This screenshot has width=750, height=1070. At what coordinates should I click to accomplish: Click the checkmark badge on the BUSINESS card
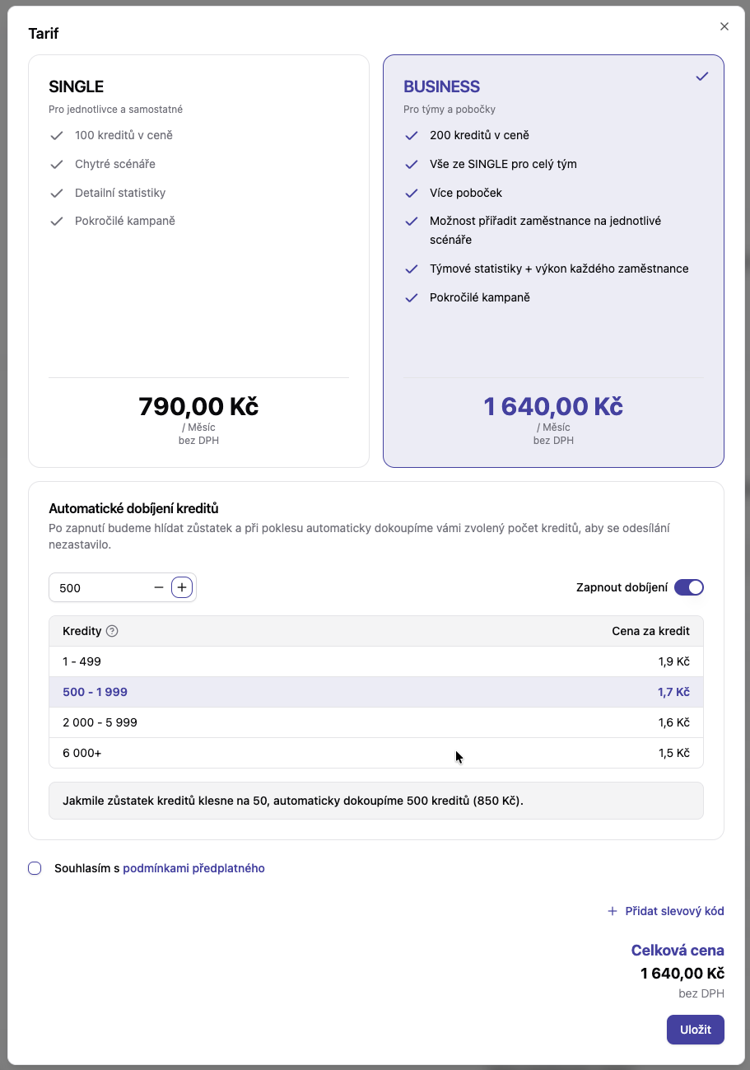click(701, 76)
